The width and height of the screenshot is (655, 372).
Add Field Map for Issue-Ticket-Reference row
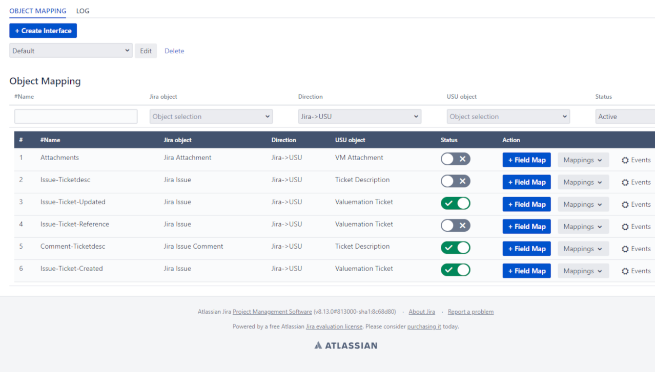pyautogui.click(x=527, y=227)
